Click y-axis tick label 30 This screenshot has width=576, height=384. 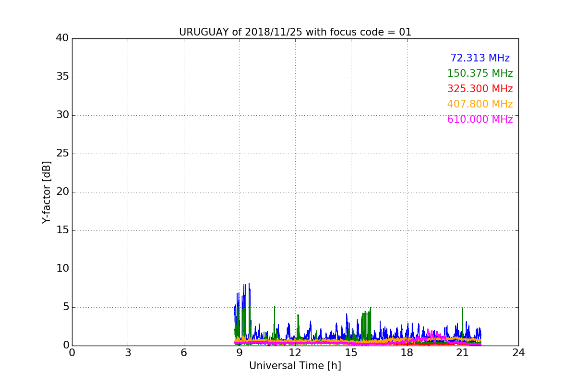click(62, 115)
